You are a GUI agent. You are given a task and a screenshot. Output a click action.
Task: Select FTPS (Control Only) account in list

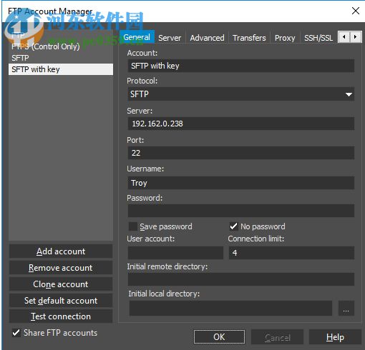point(61,46)
